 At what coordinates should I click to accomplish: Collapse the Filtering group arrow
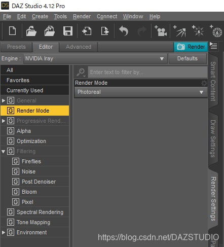point(4,151)
